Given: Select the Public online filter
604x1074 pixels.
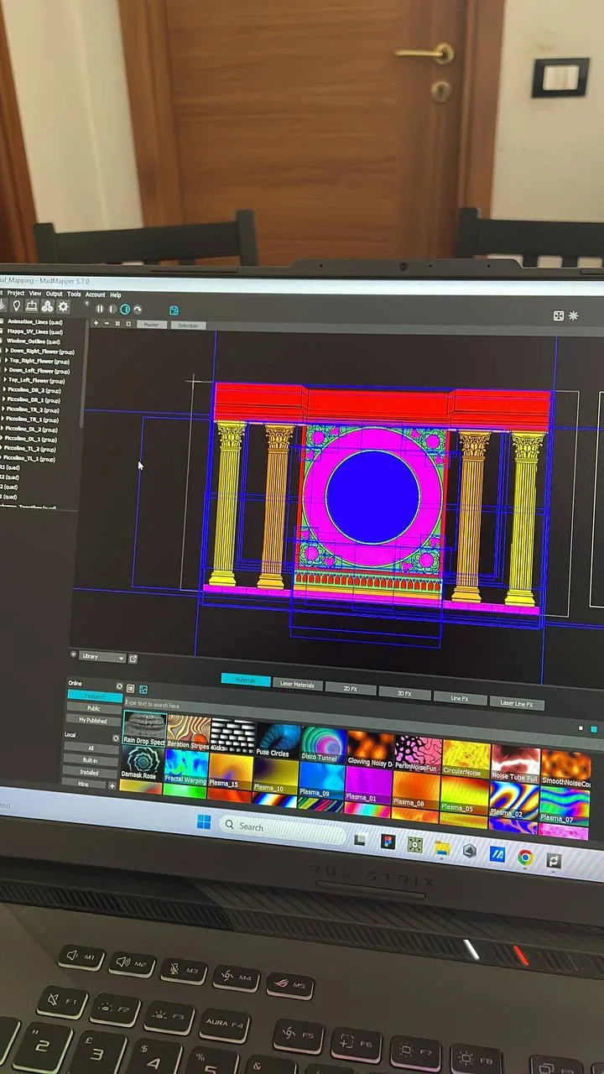Looking at the screenshot, I should (x=94, y=708).
